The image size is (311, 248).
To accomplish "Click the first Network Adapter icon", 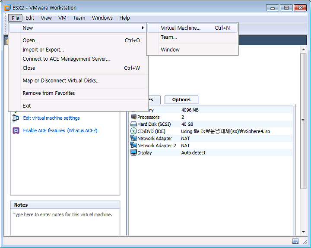I will (x=133, y=138).
